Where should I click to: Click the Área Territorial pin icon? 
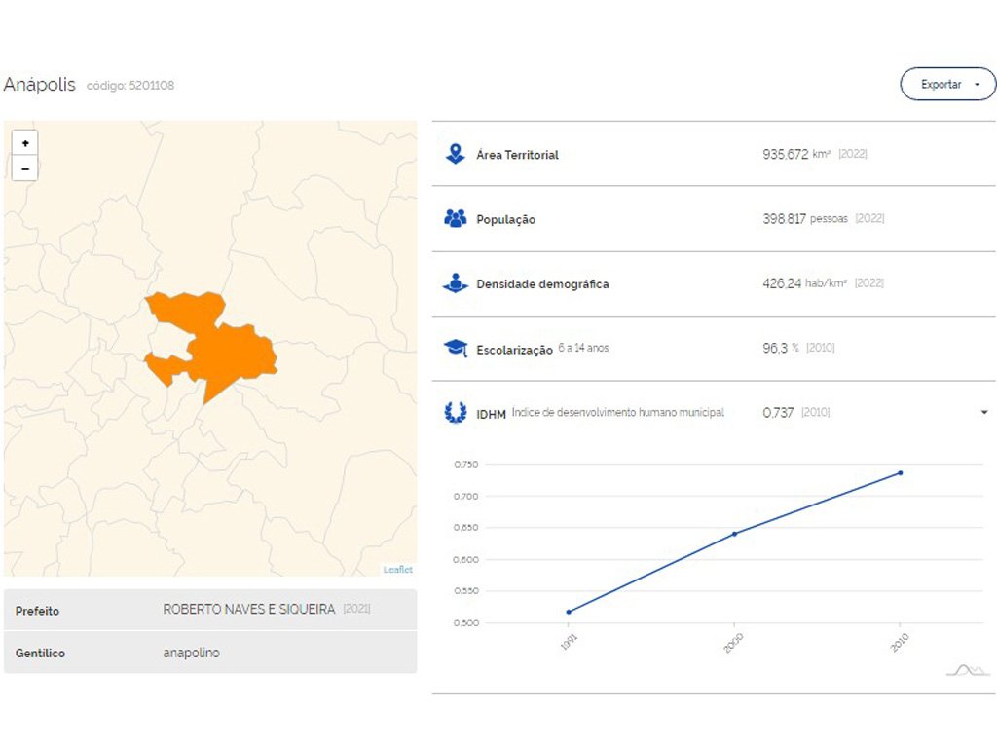(x=455, y=154)
